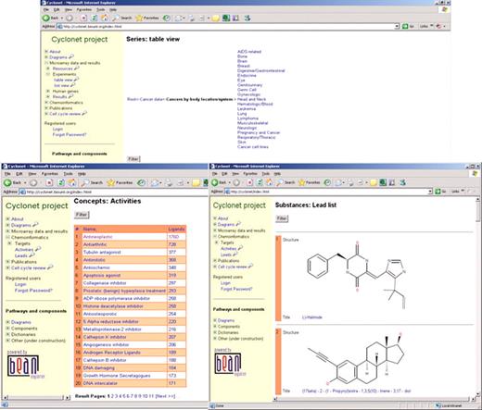Click Home in the Series table view window
482x410 pixels.
pos(105,18)
